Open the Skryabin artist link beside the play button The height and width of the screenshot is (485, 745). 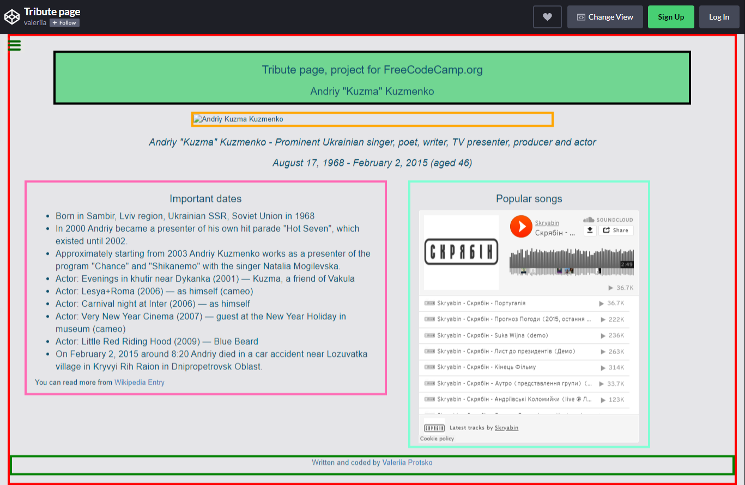click(x=547, y=223)
